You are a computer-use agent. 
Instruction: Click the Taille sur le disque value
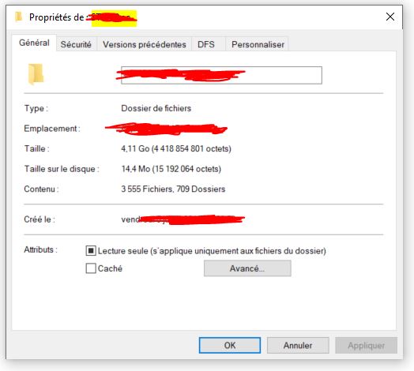click(x=171, y=169)
